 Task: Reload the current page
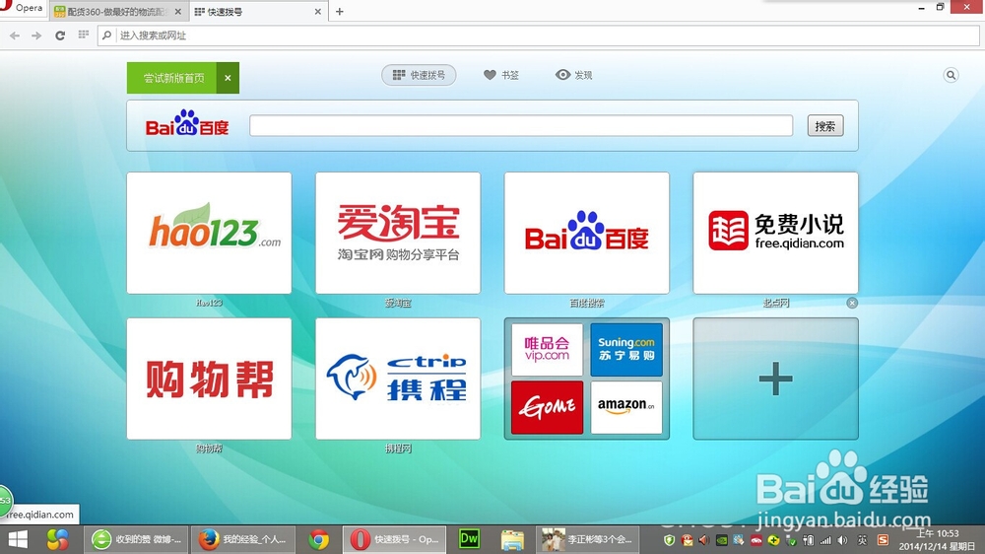60,35
